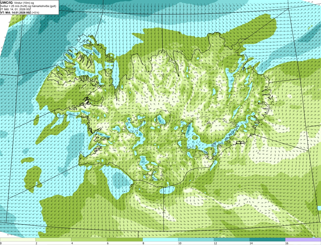The image size is (321, 245).
Task: Click the light cyan 8–10 legend swatch
Action: tap(160, 240)
